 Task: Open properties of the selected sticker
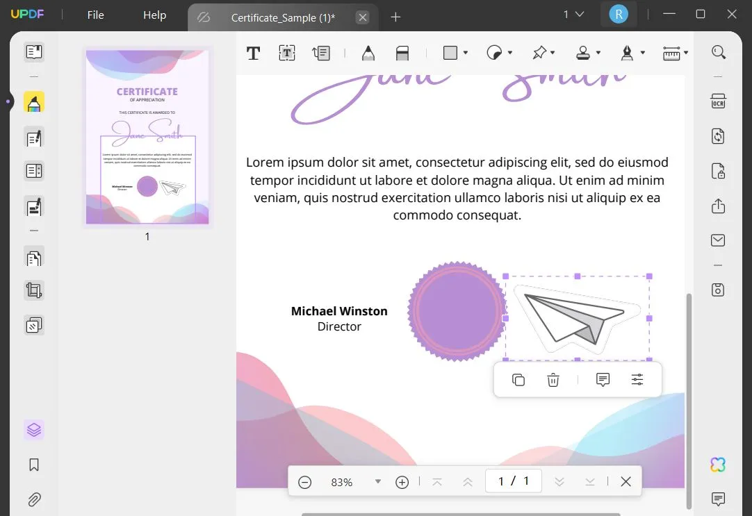[x=637, y=380]
